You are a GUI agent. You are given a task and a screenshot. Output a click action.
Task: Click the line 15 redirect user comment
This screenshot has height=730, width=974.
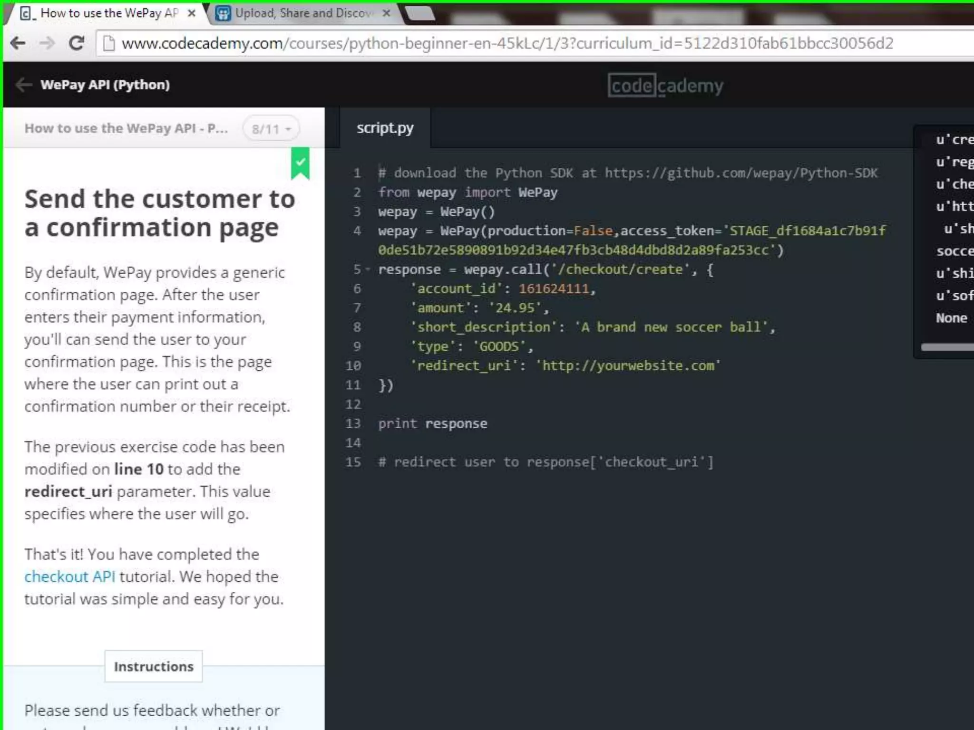coord(546,462)
